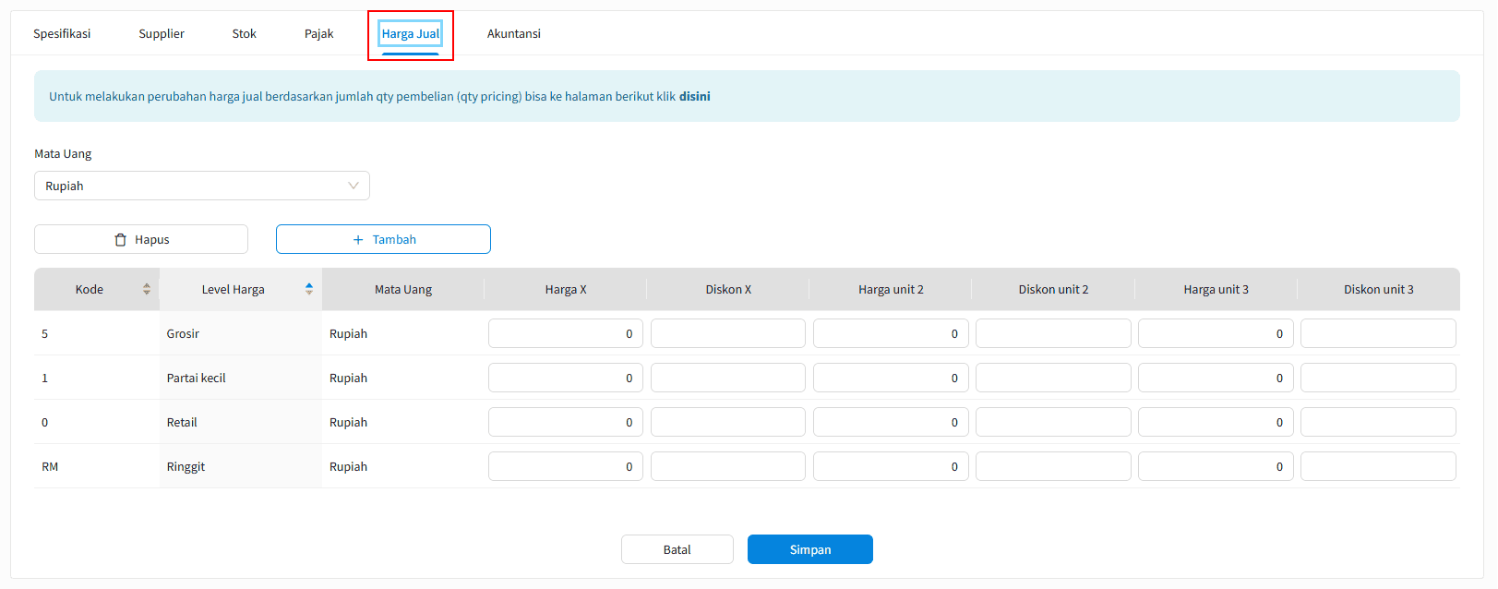Click Diskon unit 3 field for Retail
Screen dimensions: 1498x589
point(1377,422)
